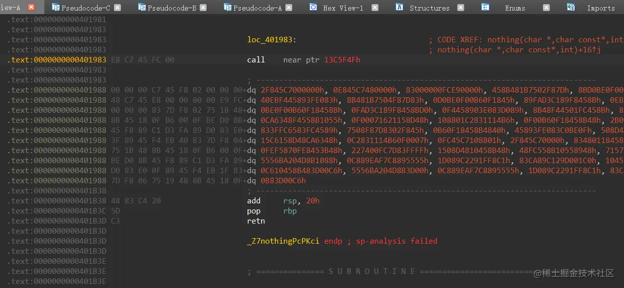Open the Enums tab
This screenshot has height=288, width=624.
pyautogui.click(x=515, y=8)
